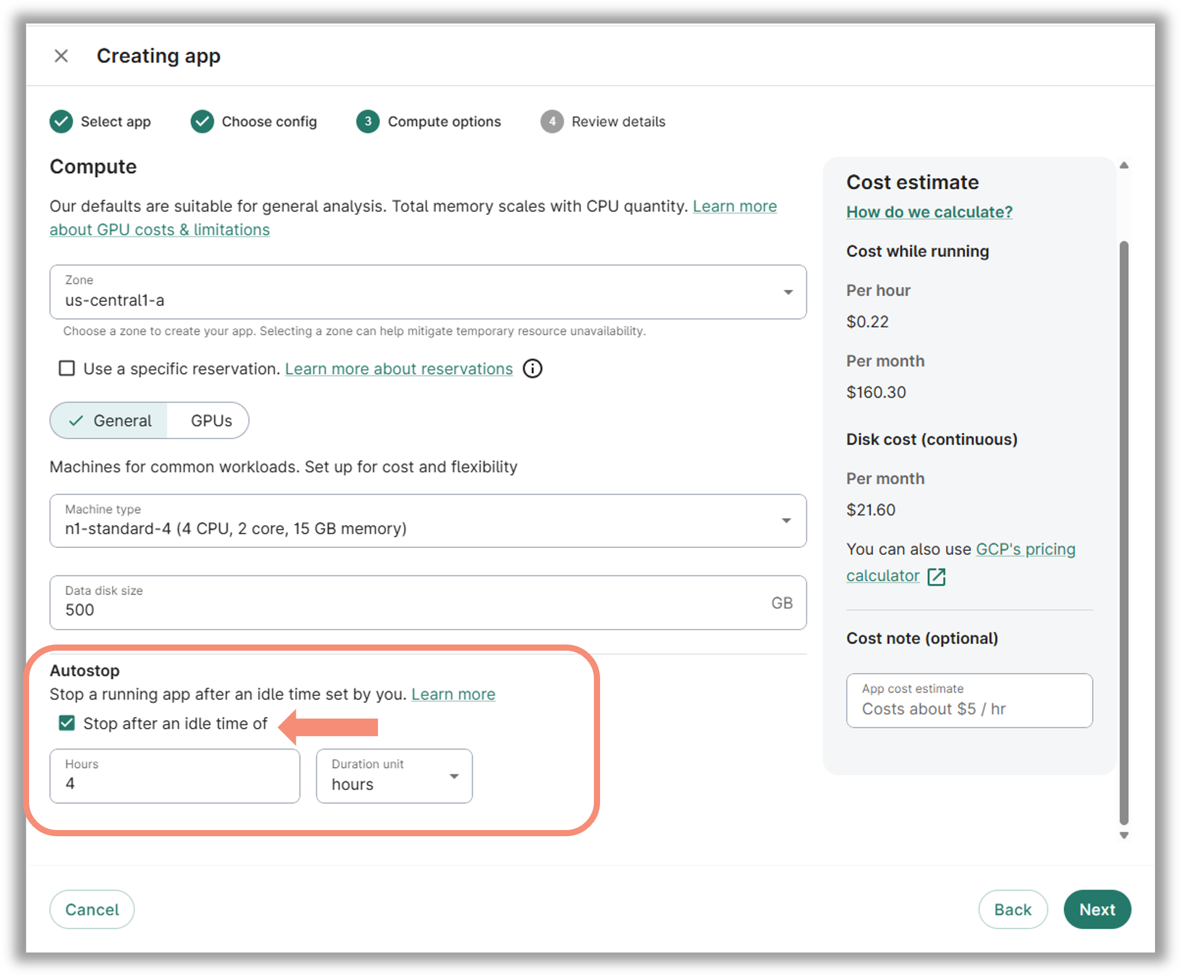Expand the Machine type dropdown
The width and height of the screenshot is (1181, 976).
[428, 521]
